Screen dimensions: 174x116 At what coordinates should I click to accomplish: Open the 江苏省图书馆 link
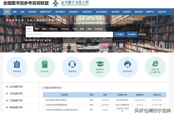16,94
